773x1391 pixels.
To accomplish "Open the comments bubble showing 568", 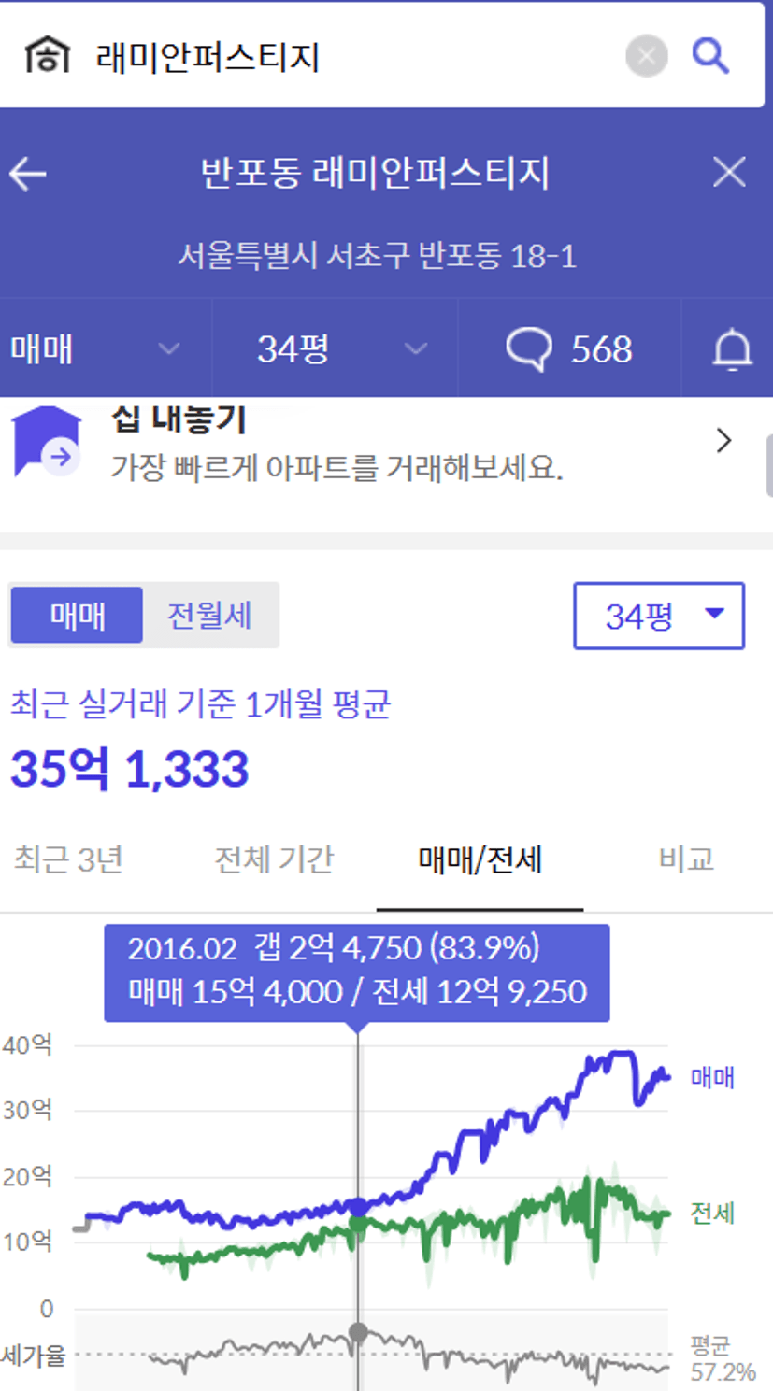I will pos(569,349).
